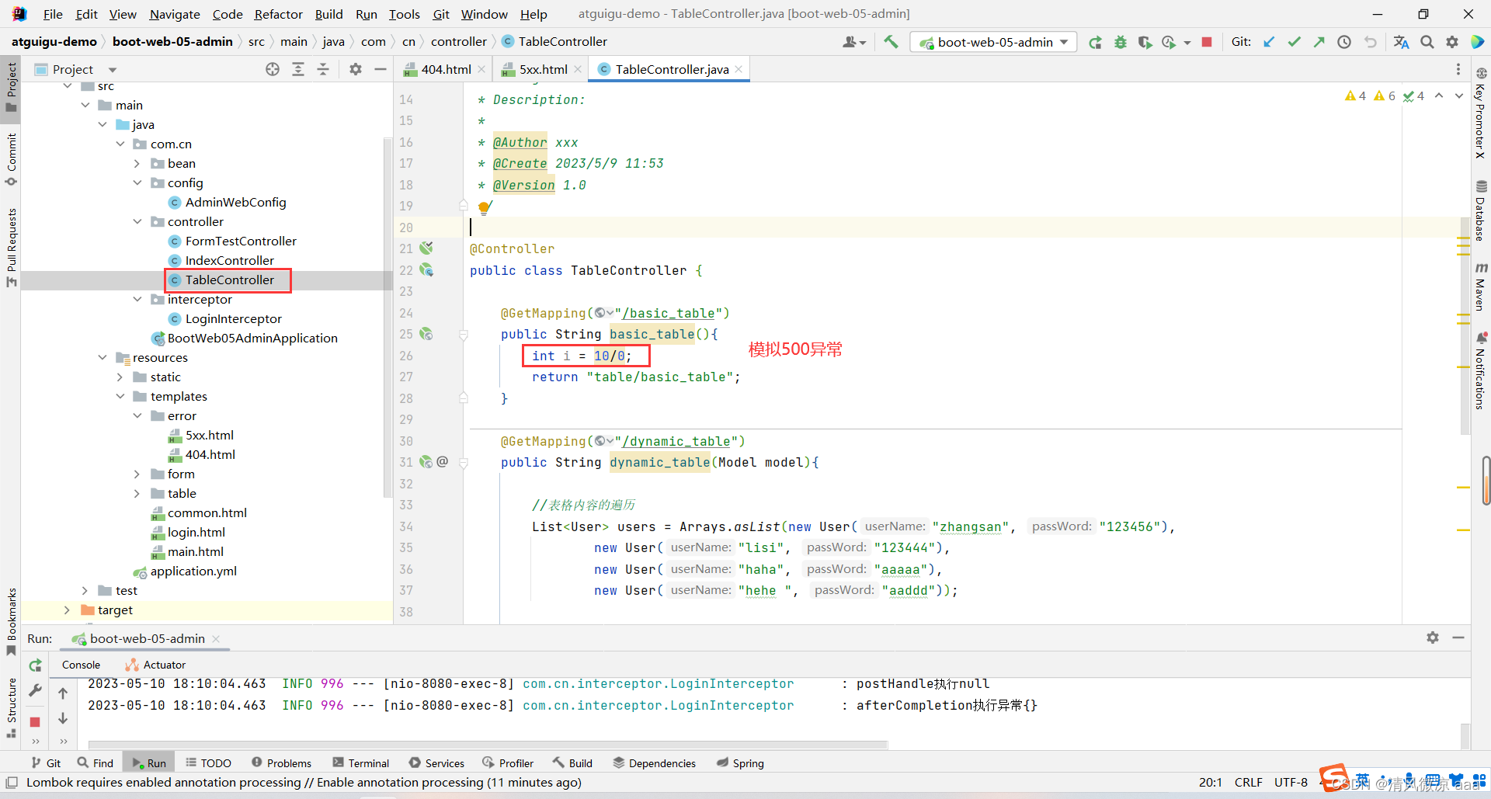The height and width of the screenshot is (799, 1491).
Task: Click the wrench icon in Run panel
Action: pyautogui.click(x=35, y=690)
